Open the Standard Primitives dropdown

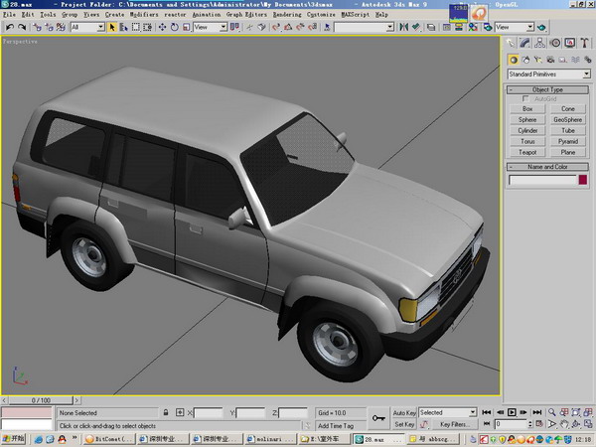pos(548,74)
